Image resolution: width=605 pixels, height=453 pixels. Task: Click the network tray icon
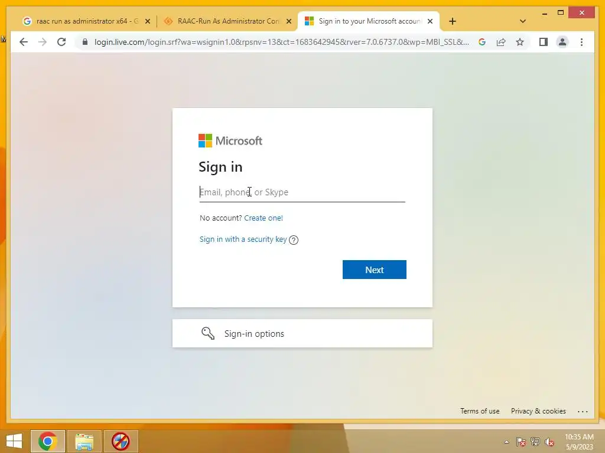(535, 442)
